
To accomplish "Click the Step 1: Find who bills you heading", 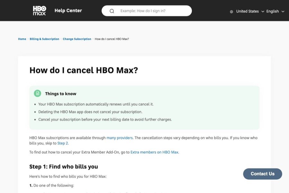I will (x=64, y=166).
